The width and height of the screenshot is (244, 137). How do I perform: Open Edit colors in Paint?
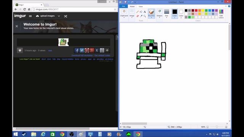[x=221, y=14]
